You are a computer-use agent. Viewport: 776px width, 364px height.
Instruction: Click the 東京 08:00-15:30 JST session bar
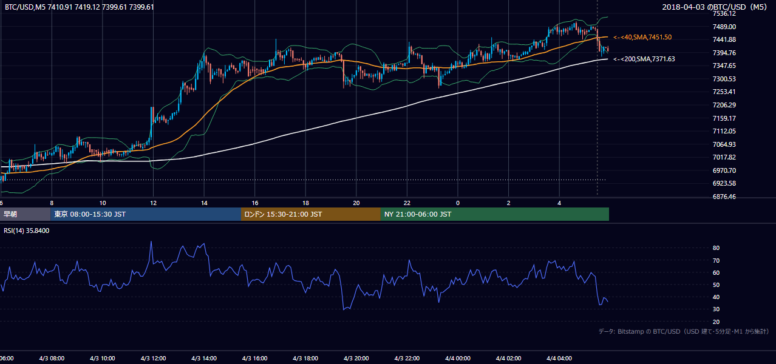coord(146,214)
